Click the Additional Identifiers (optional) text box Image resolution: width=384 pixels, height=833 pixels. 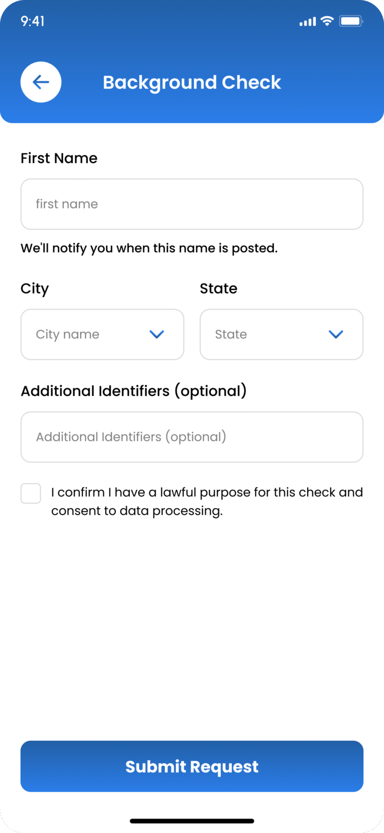pyautogui.click(x=192, y=437)
